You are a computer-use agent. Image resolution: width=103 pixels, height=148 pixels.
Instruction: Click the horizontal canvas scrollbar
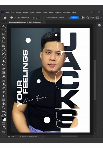pyautogui.click(x=69, y=137)
